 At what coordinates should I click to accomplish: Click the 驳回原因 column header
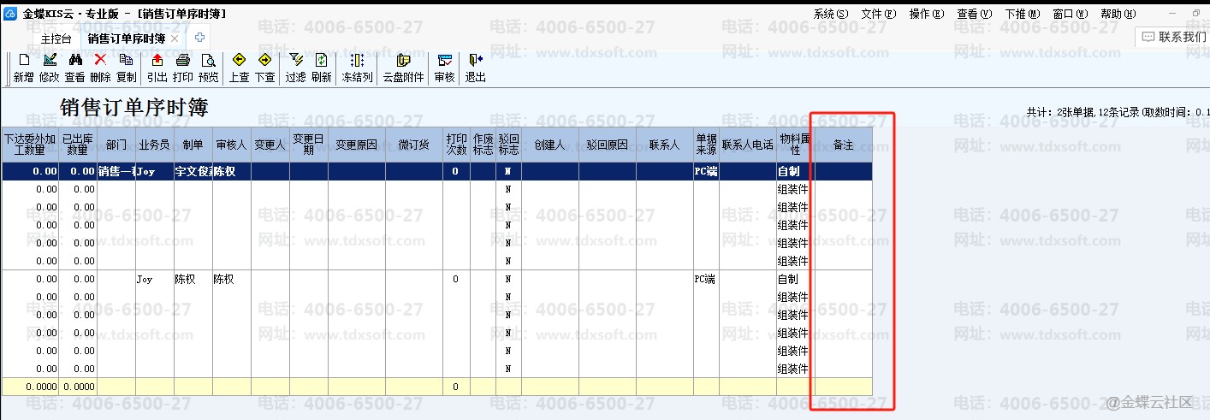point(608,145)
